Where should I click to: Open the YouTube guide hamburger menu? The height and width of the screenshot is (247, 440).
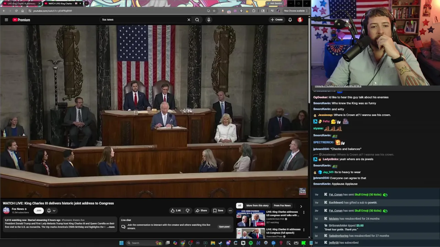pos(6,20)
